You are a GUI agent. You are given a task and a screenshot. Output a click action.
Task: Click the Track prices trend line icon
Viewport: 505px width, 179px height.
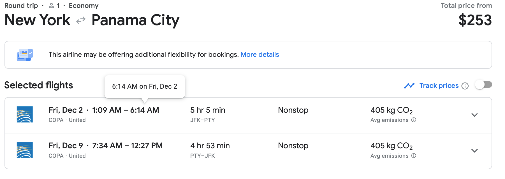(409, 86)
